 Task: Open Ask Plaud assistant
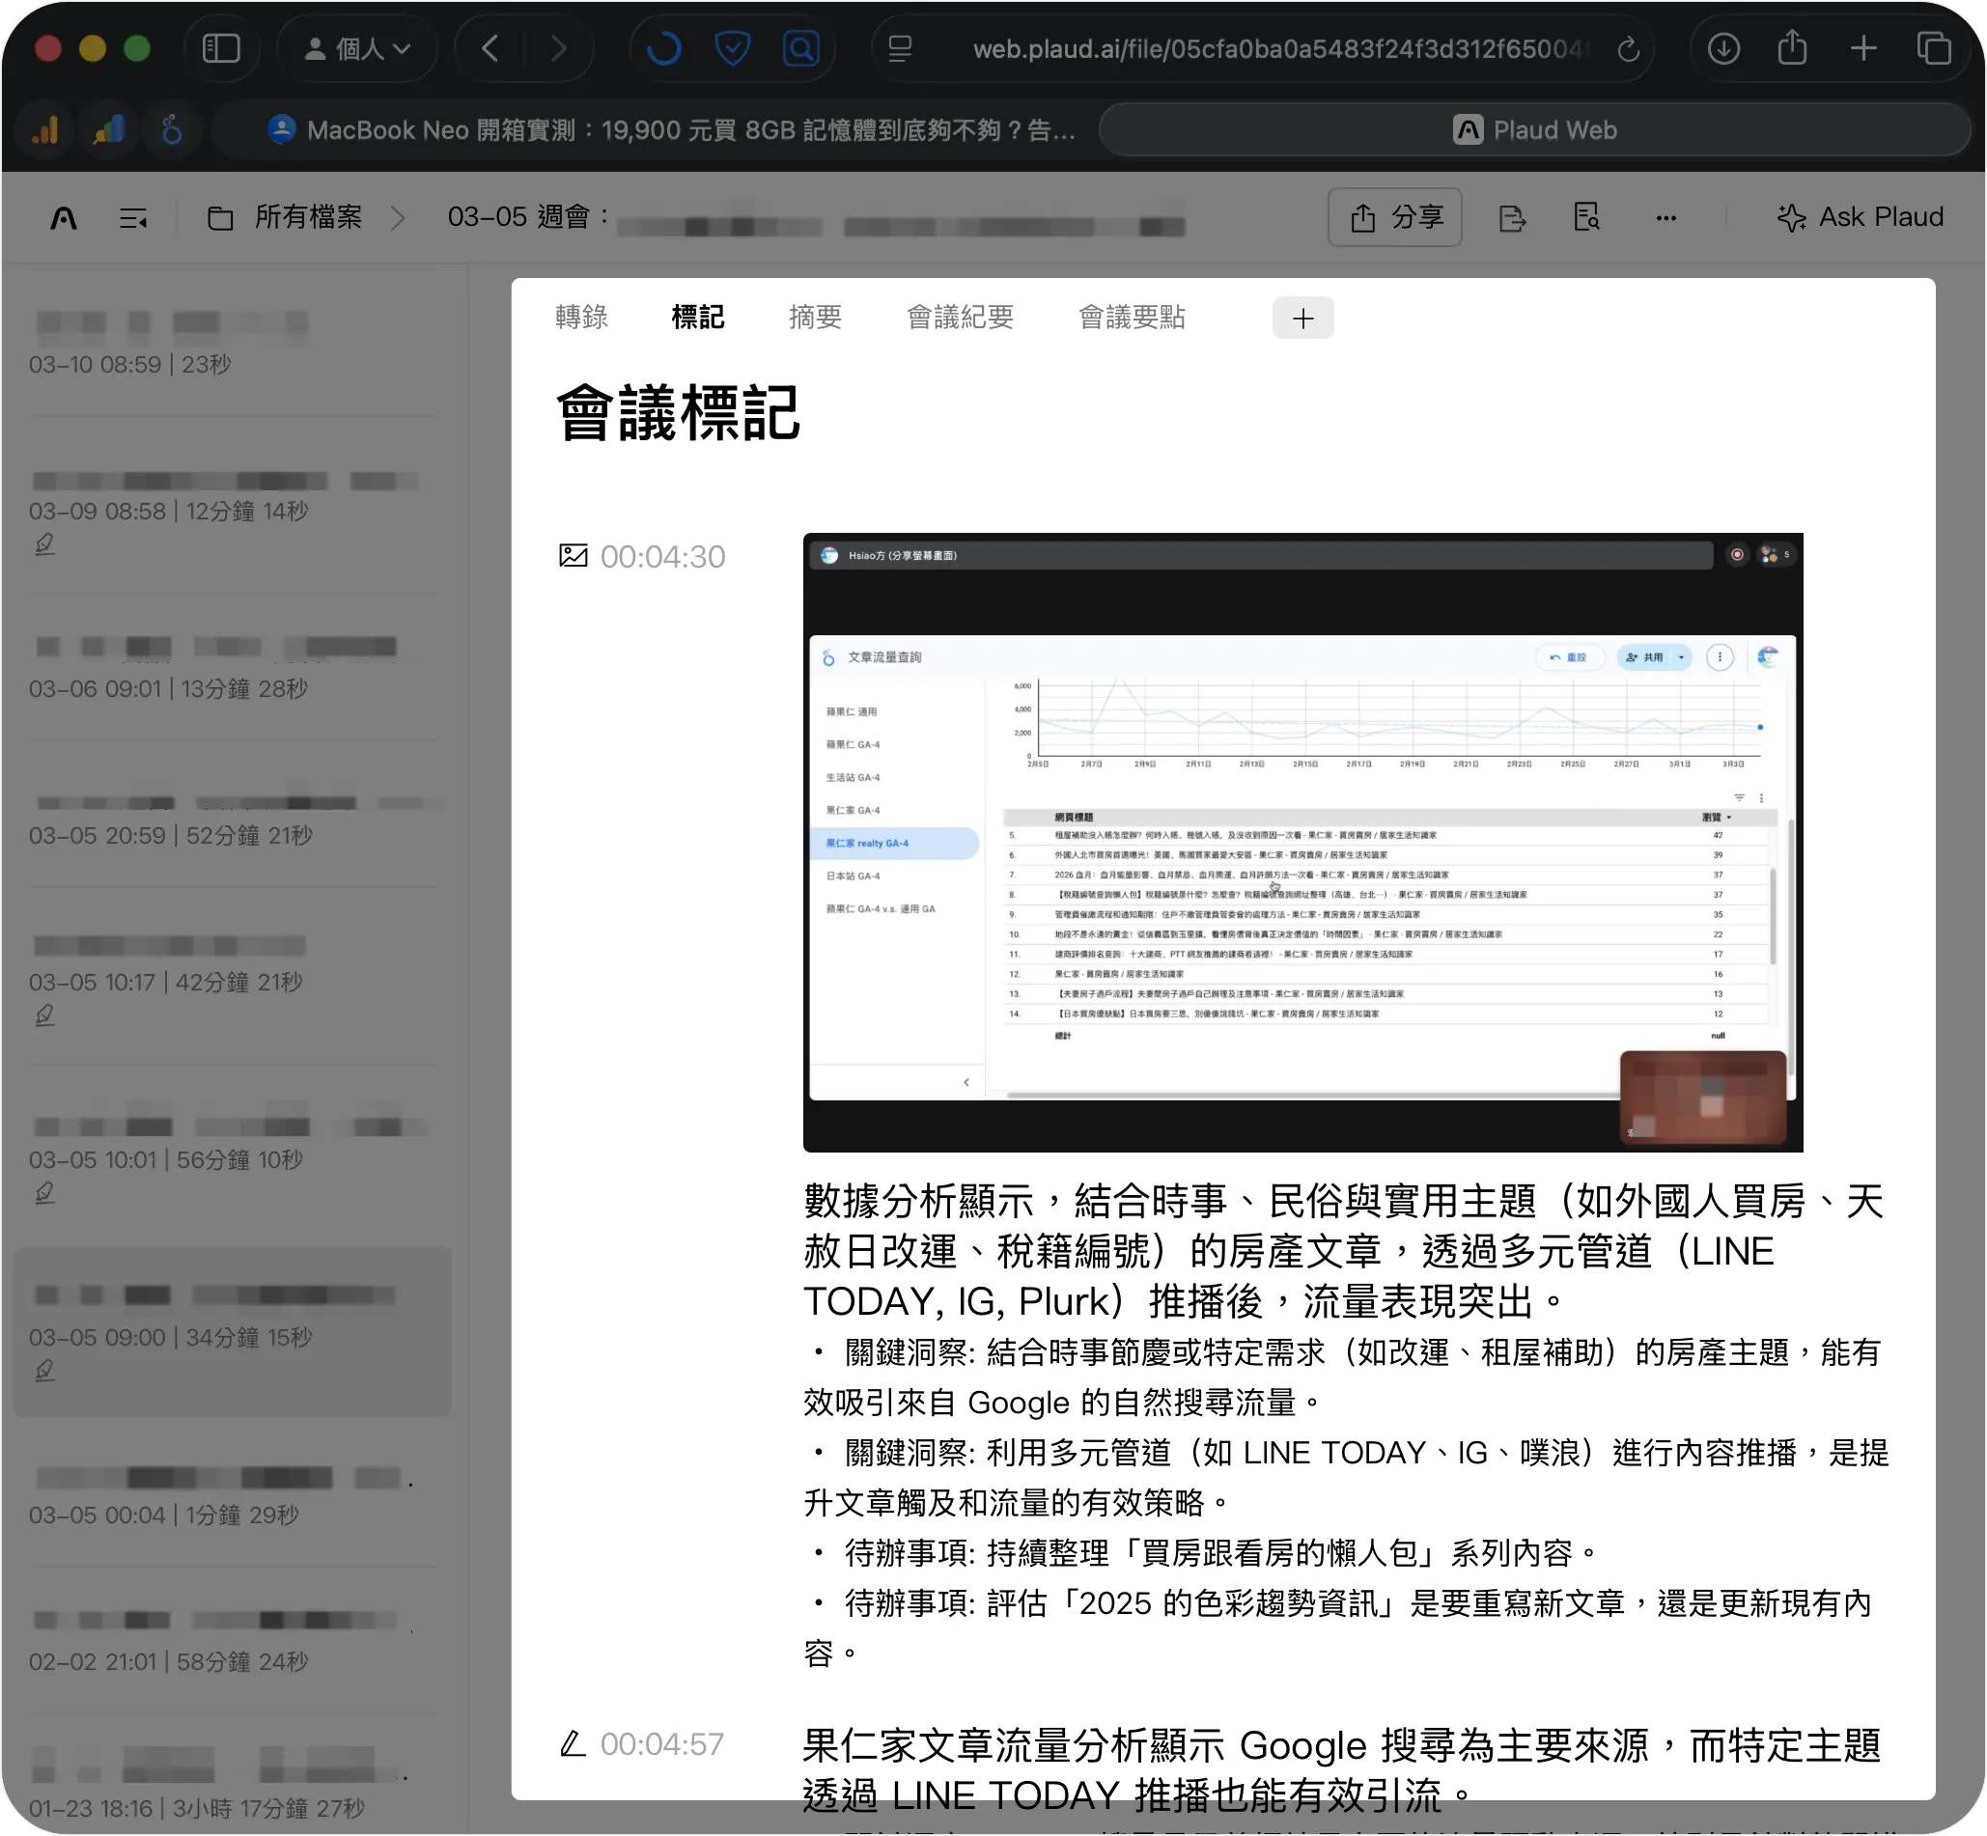coord(1860,216)
